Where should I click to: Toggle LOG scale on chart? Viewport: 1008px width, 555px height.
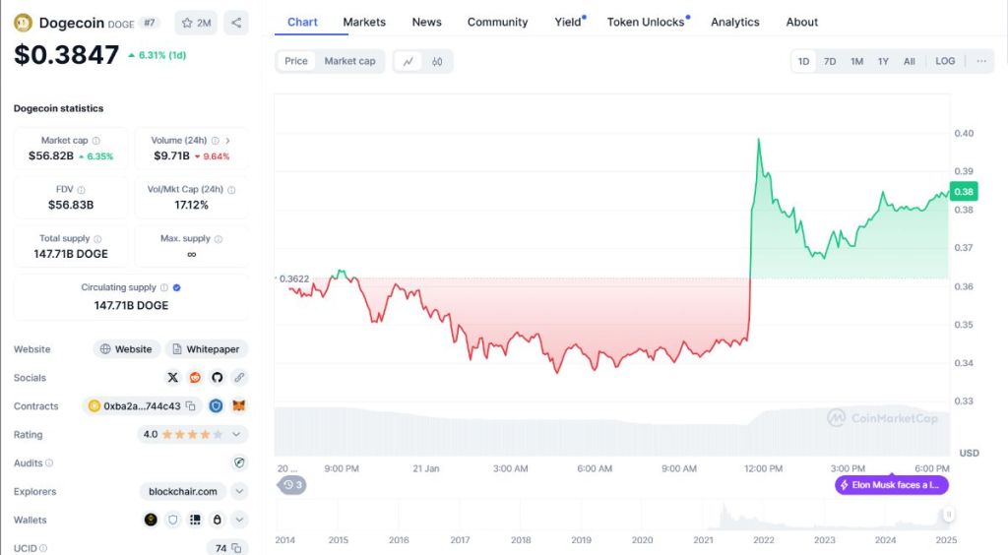945,61
